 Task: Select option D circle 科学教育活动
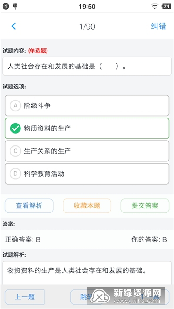point(15,174)
